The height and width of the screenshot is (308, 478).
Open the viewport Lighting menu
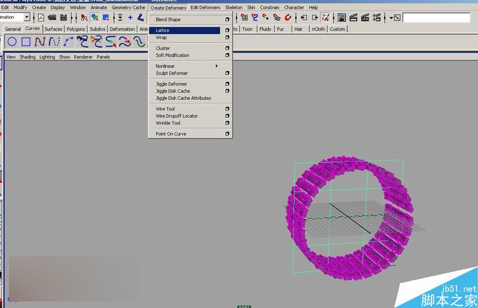pos(47,57)
